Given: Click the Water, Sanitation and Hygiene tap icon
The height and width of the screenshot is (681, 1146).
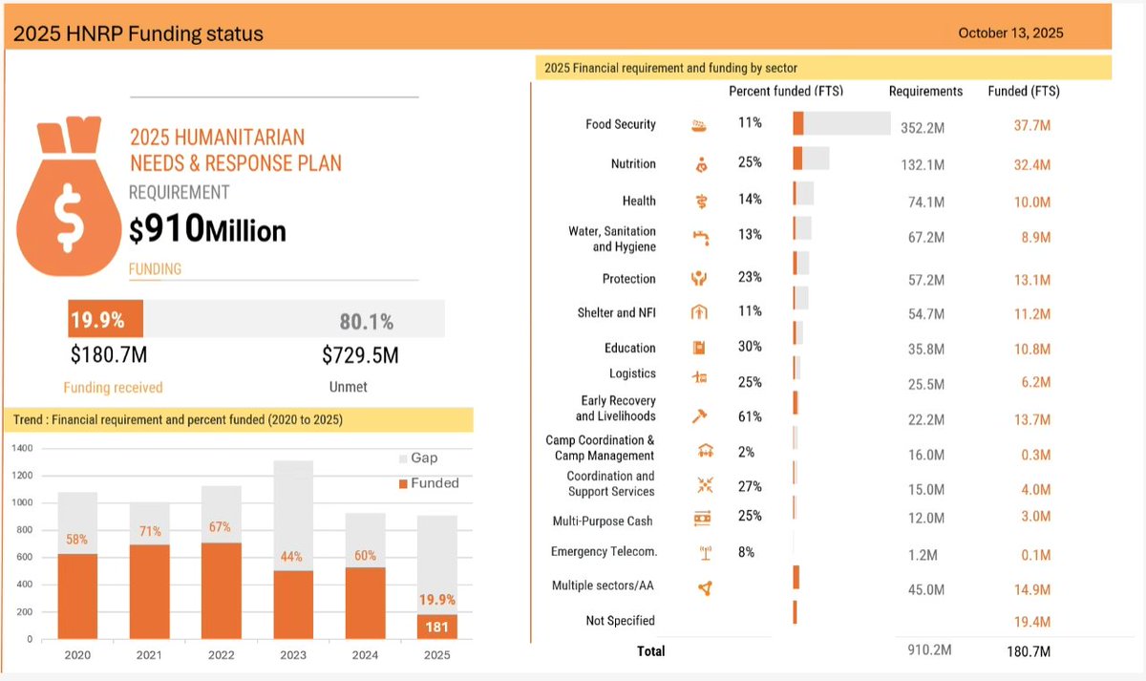Looking at the screenshot, I should tap(700, 235).
